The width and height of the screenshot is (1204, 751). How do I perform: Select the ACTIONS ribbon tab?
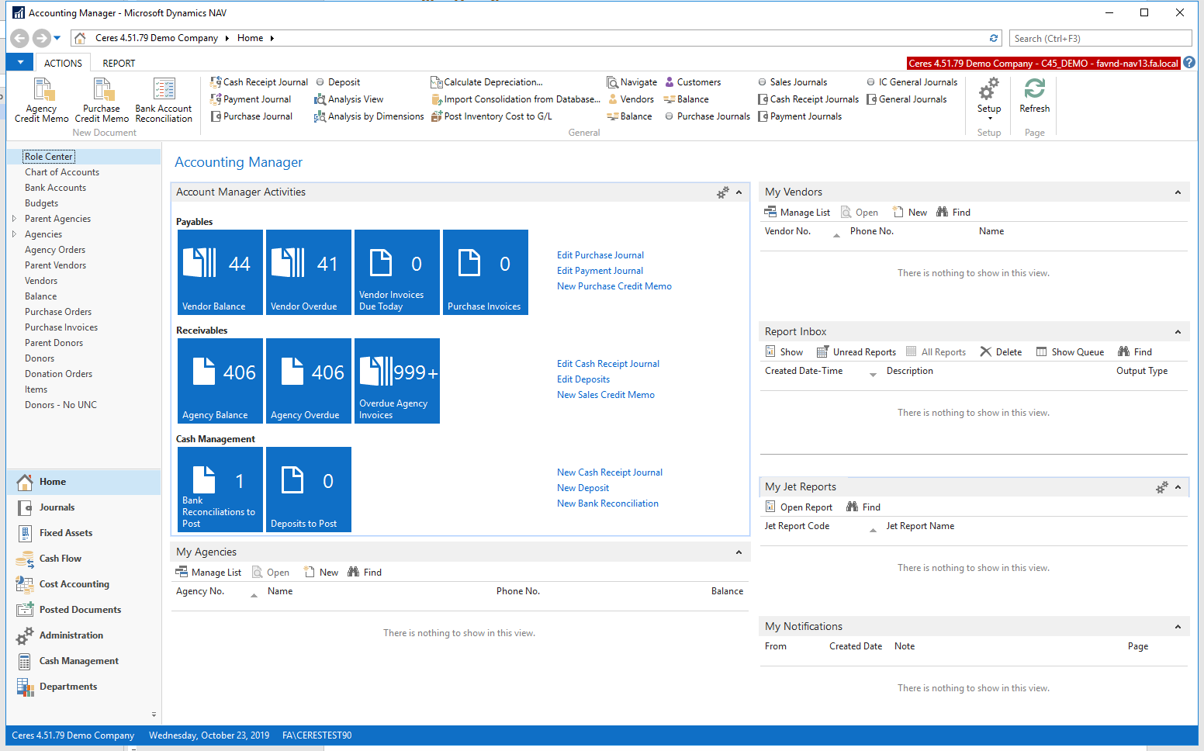point(63,64)
